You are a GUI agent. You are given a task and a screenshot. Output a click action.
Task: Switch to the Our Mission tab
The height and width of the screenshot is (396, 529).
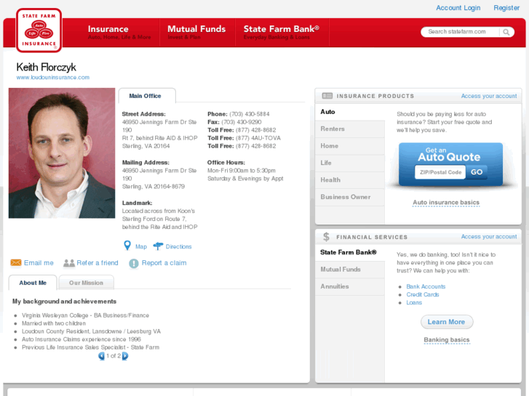pyautogui.click(x=86, y=283)
